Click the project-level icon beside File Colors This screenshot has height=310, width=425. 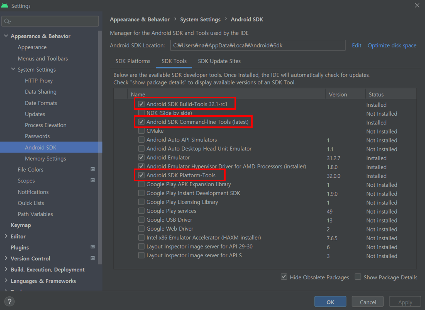point(93,169)
